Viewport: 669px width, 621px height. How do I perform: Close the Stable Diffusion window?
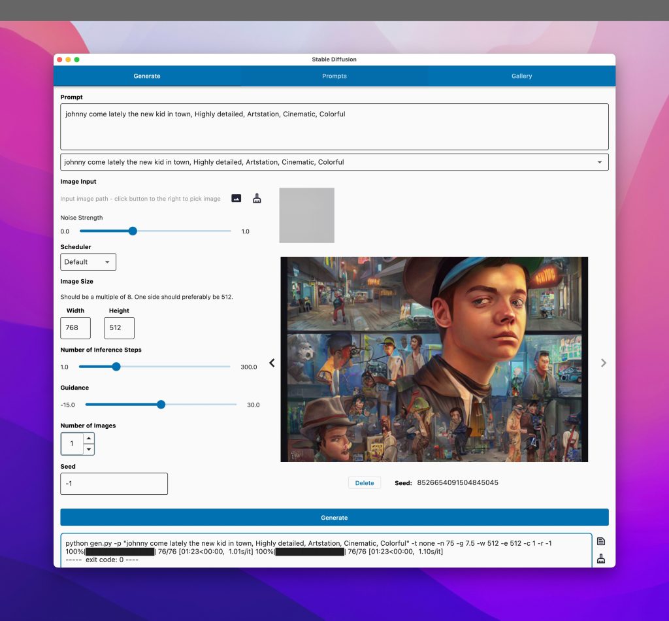(x=59, y=59)
